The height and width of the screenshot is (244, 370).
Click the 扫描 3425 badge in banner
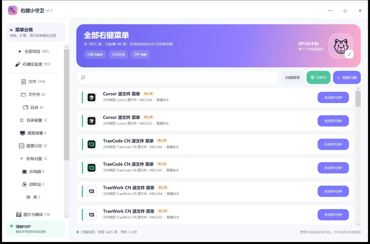[95, 55]
